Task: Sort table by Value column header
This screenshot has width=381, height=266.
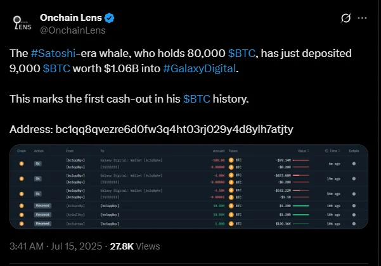Action: tap(302, 151)
